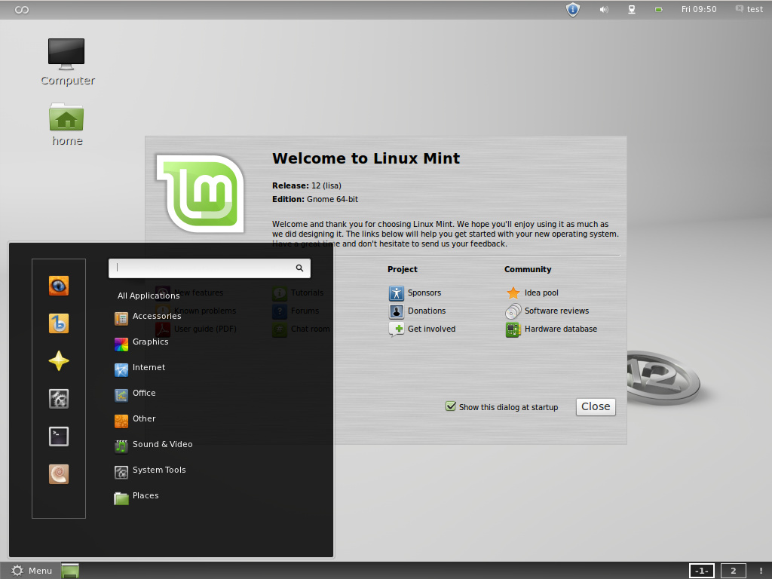Click the Menu button in bottom panel
Image resolution: width=772 pixels, height=579 pixels.
32,571
